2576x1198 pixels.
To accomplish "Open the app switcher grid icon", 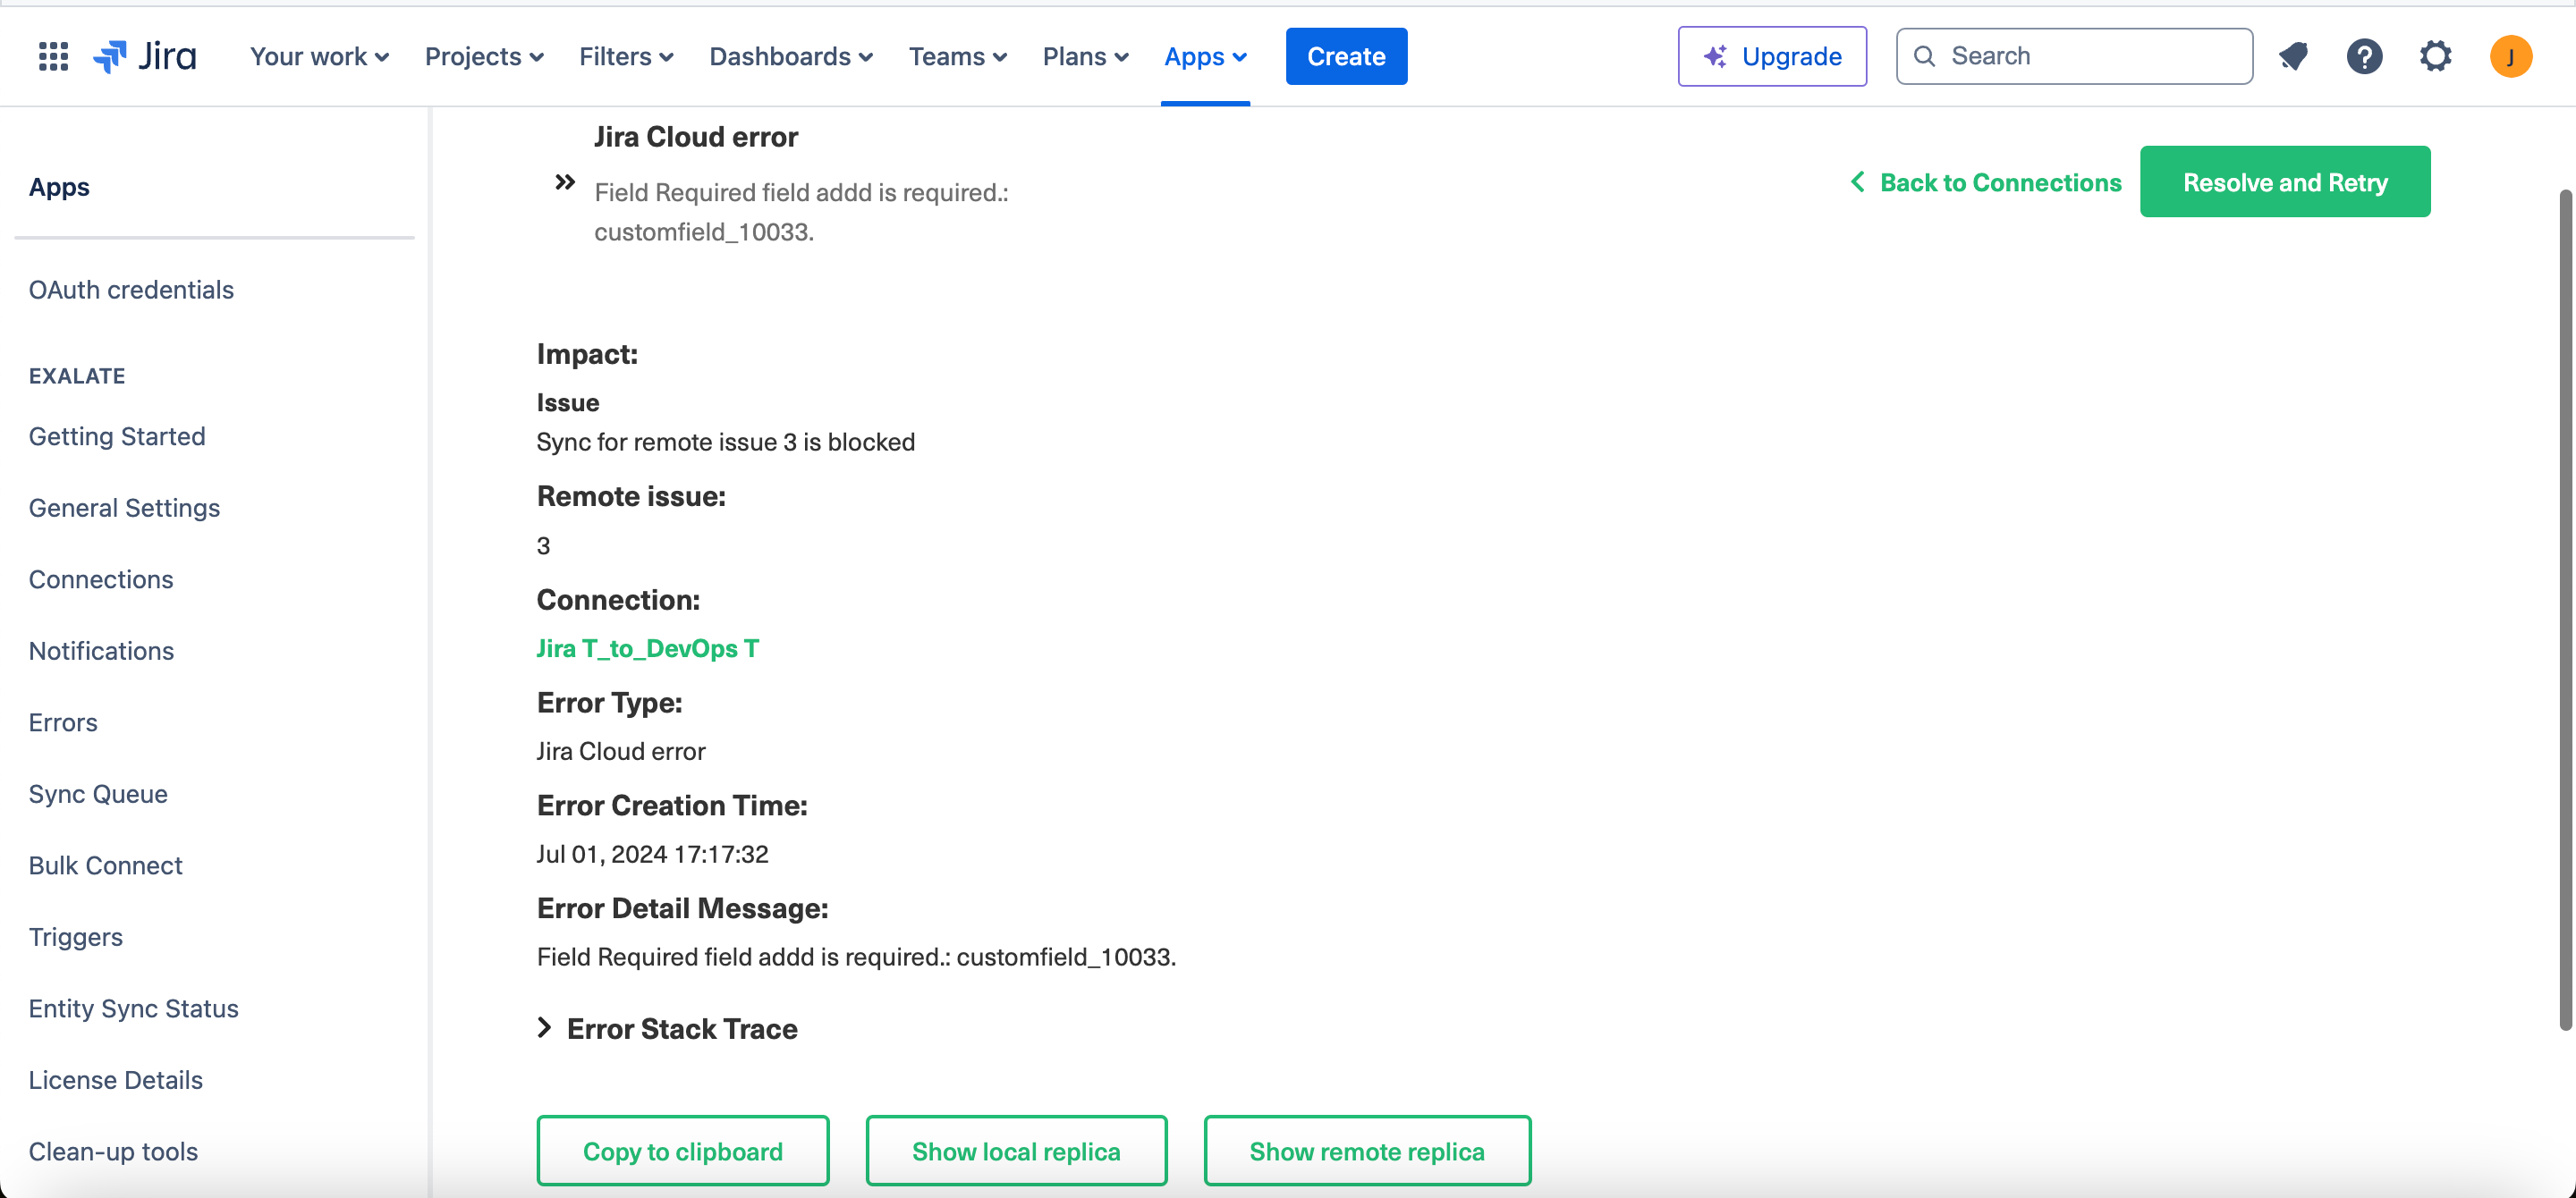I will [x=53, y=56].
